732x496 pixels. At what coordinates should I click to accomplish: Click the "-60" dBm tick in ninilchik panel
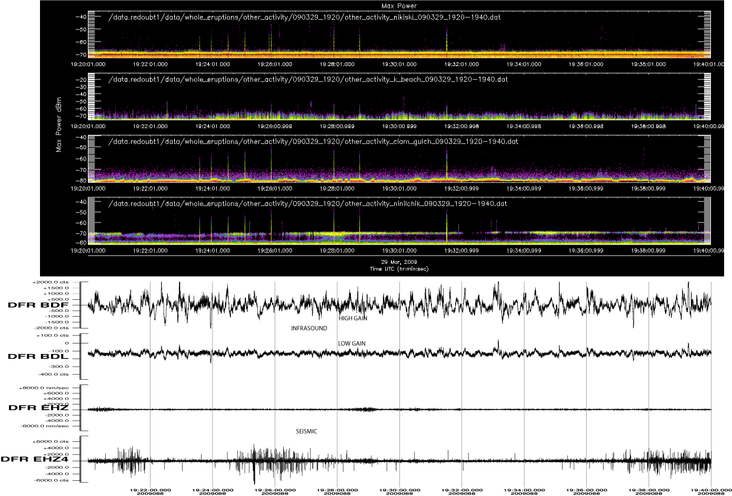[82, 222]
